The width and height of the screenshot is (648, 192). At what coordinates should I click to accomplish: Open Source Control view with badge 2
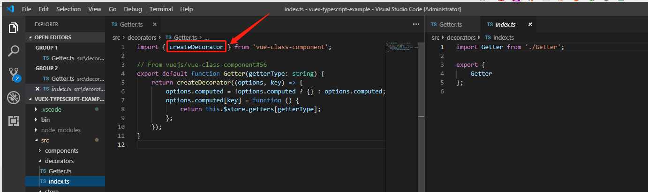tap(13, 74)
